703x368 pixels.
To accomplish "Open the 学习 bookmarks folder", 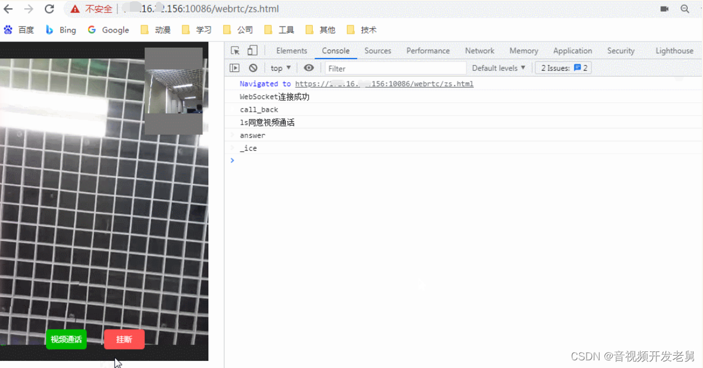I will [x=197, y=30].
